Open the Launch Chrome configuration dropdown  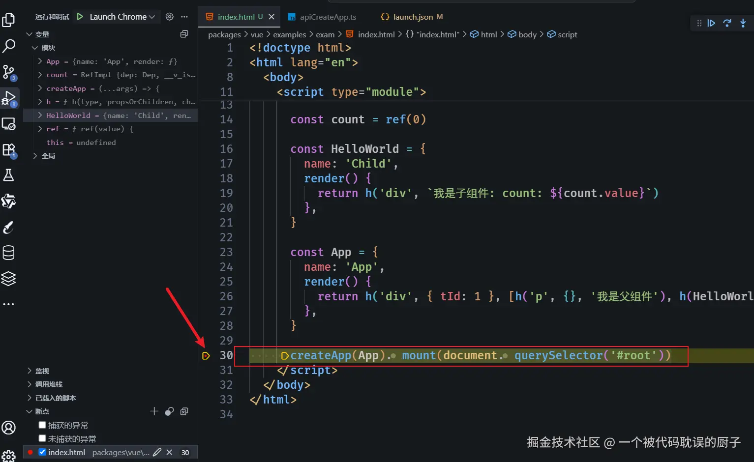(x=122, y=17)
